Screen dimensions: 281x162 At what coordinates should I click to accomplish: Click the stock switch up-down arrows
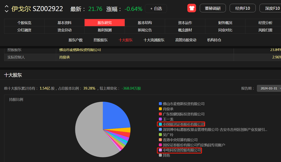[7, 9]
